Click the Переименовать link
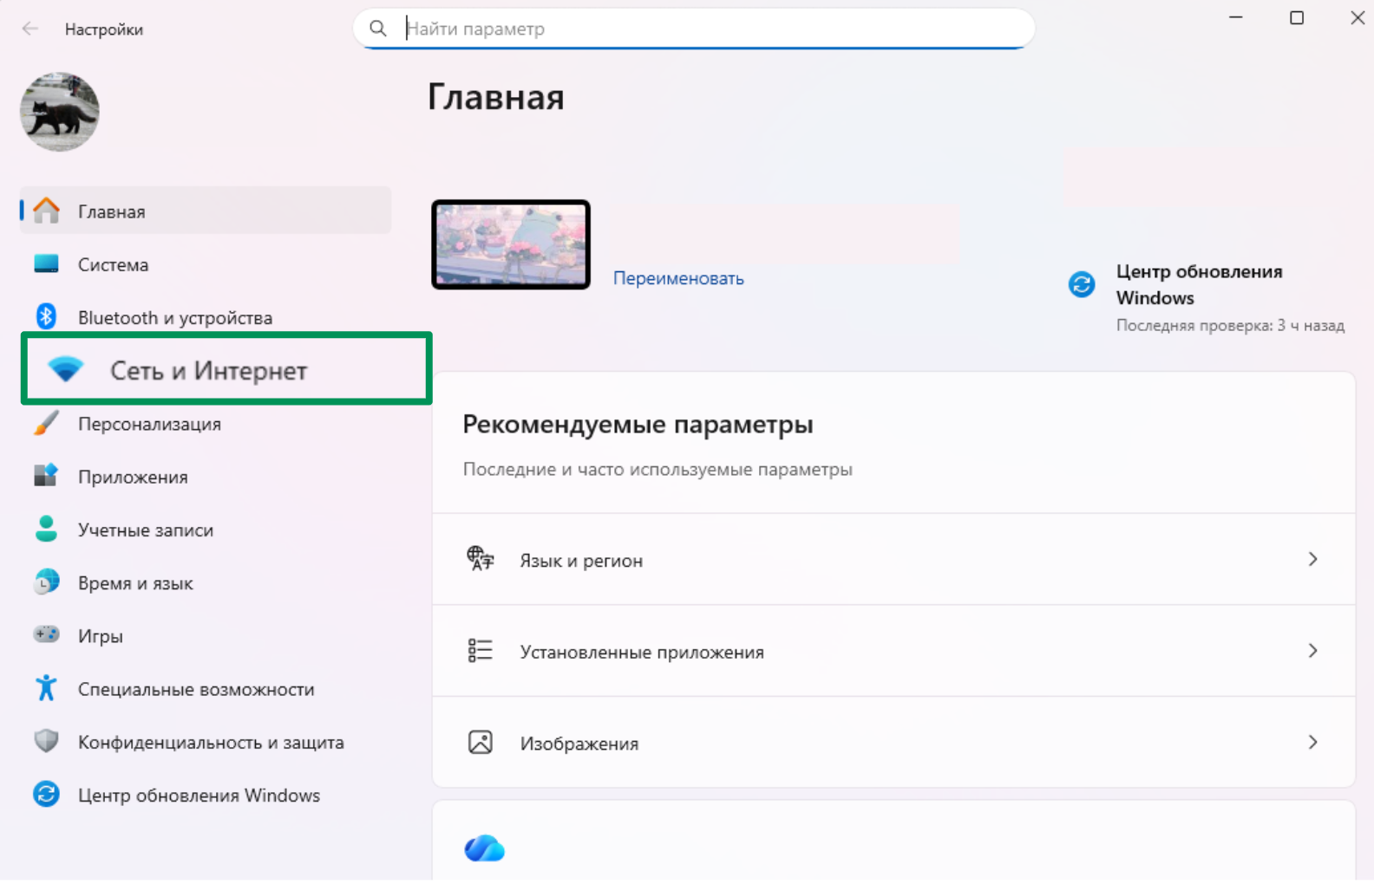This screenshot has width=1374, height=884. pyautogui.click(x=678, y=278)
